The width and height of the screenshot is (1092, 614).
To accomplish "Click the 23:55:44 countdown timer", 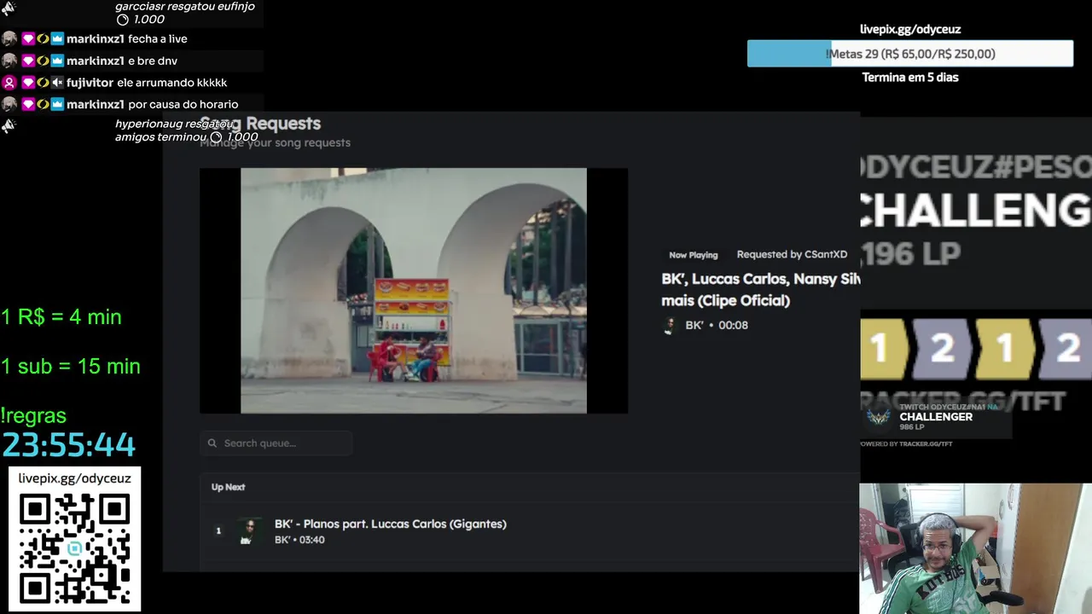I will point(68,445).
